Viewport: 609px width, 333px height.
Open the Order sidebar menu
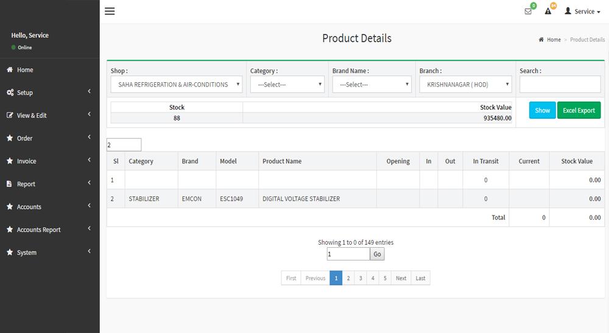coord(50,138)
